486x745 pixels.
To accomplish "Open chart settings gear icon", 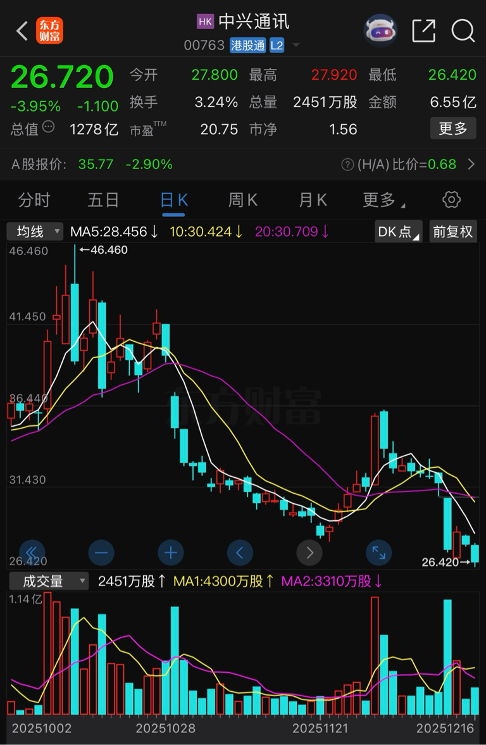I will point(451,199).
